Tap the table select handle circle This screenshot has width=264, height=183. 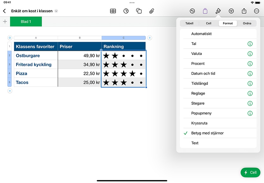[x=10, y=38]
